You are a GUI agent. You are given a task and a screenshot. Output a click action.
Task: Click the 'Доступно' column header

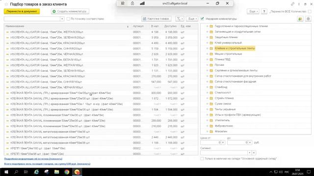point(170,26)
